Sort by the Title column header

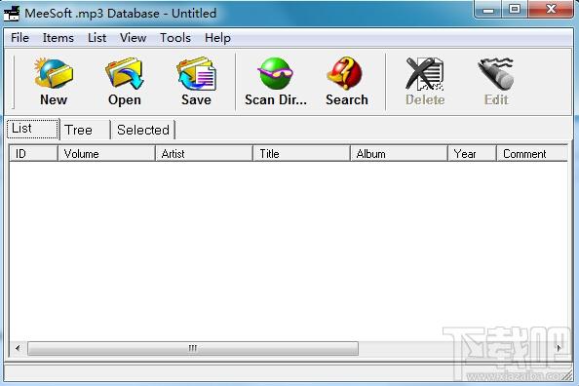(302, 153)
